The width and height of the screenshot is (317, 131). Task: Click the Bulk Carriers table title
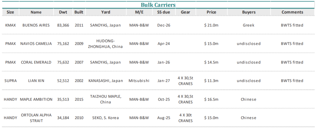click(x=158, y=5)
